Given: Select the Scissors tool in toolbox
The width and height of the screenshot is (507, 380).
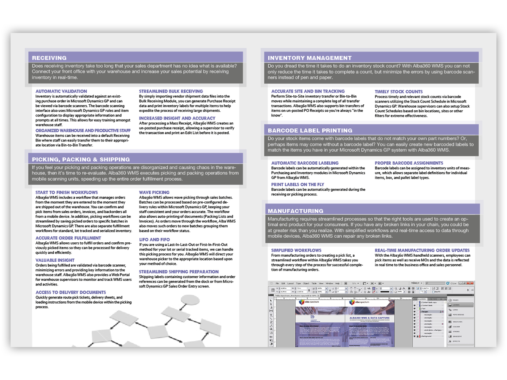Looking at the screenshot, I should pyautogui.click(x=271, y=337).
